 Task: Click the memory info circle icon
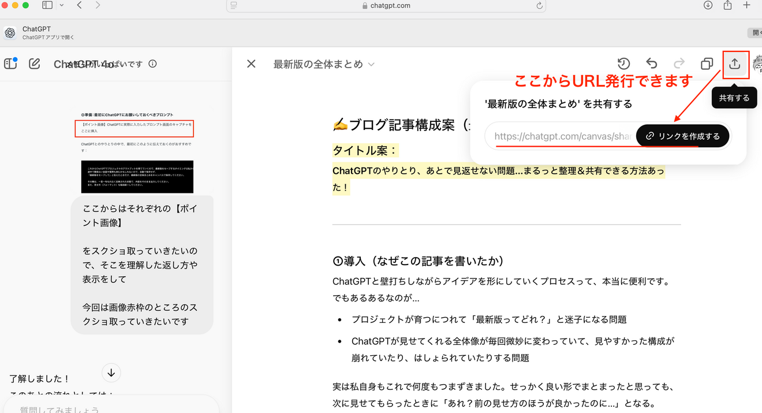152,64
